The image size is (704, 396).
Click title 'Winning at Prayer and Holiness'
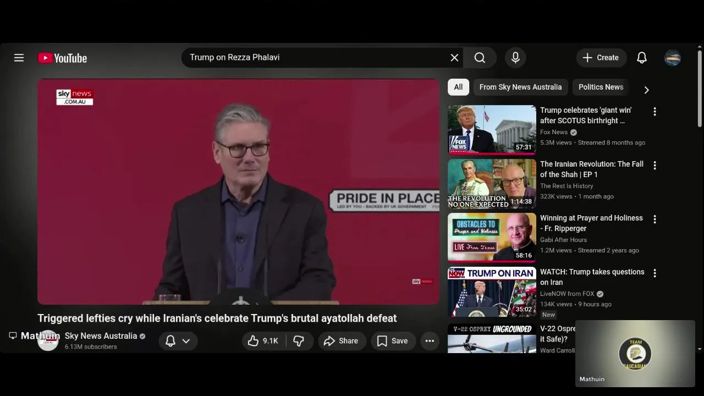[x=591, y=223]
